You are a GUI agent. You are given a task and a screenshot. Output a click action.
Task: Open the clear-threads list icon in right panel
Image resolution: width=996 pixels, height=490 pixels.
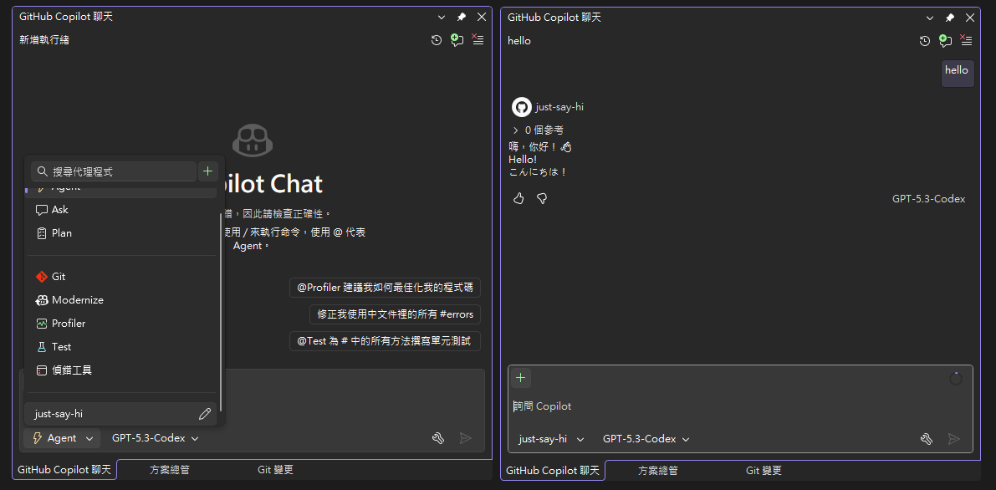[x=966, y=40]
